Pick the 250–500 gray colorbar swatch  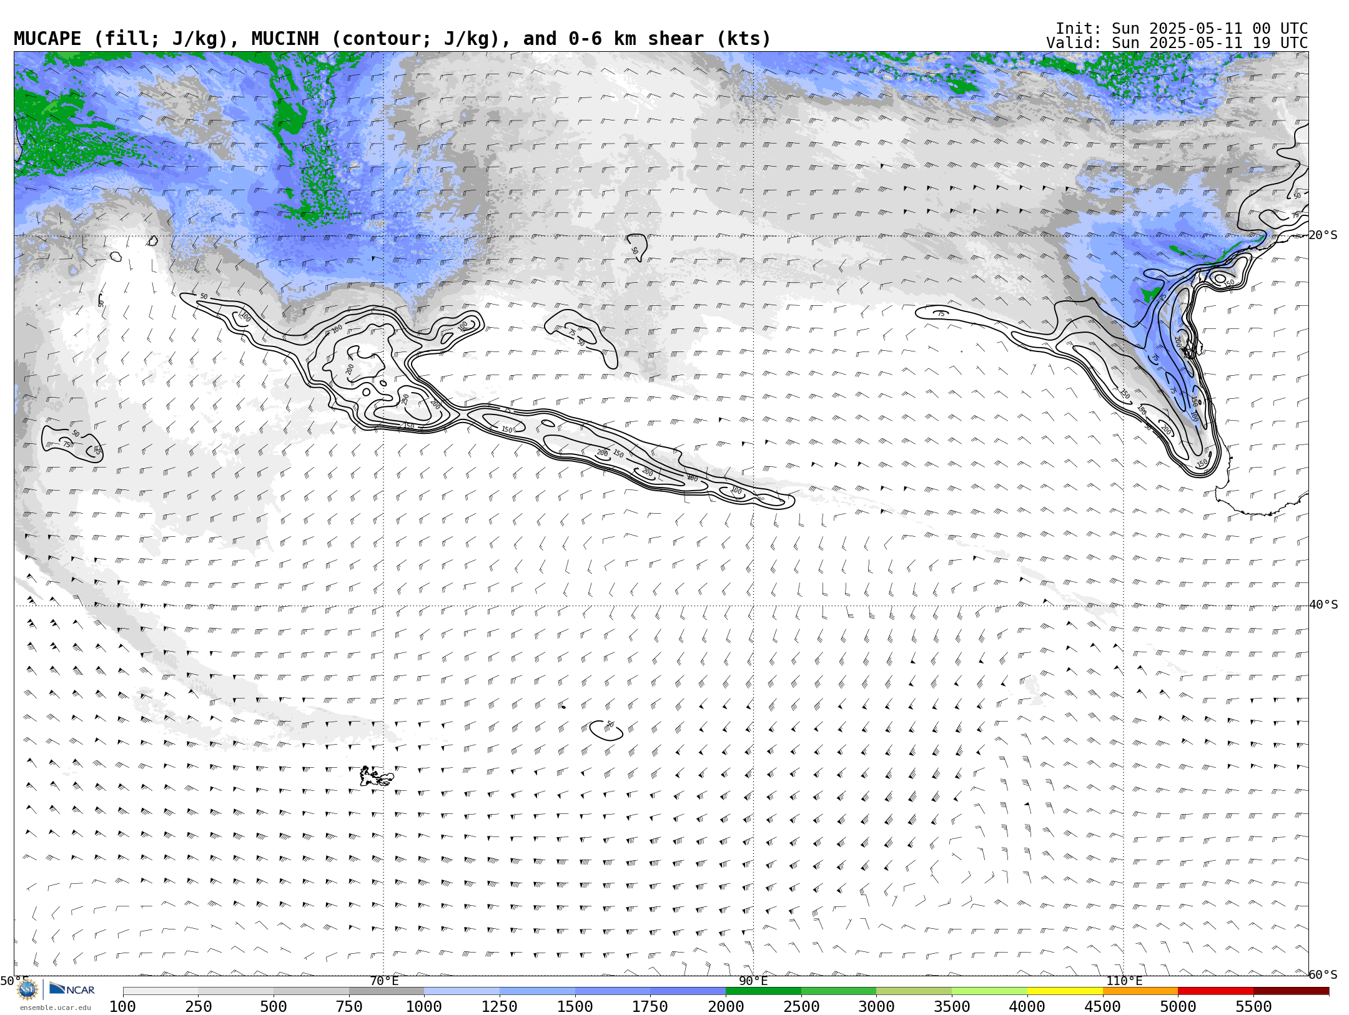pyautogui.click(x=236, y=991)
